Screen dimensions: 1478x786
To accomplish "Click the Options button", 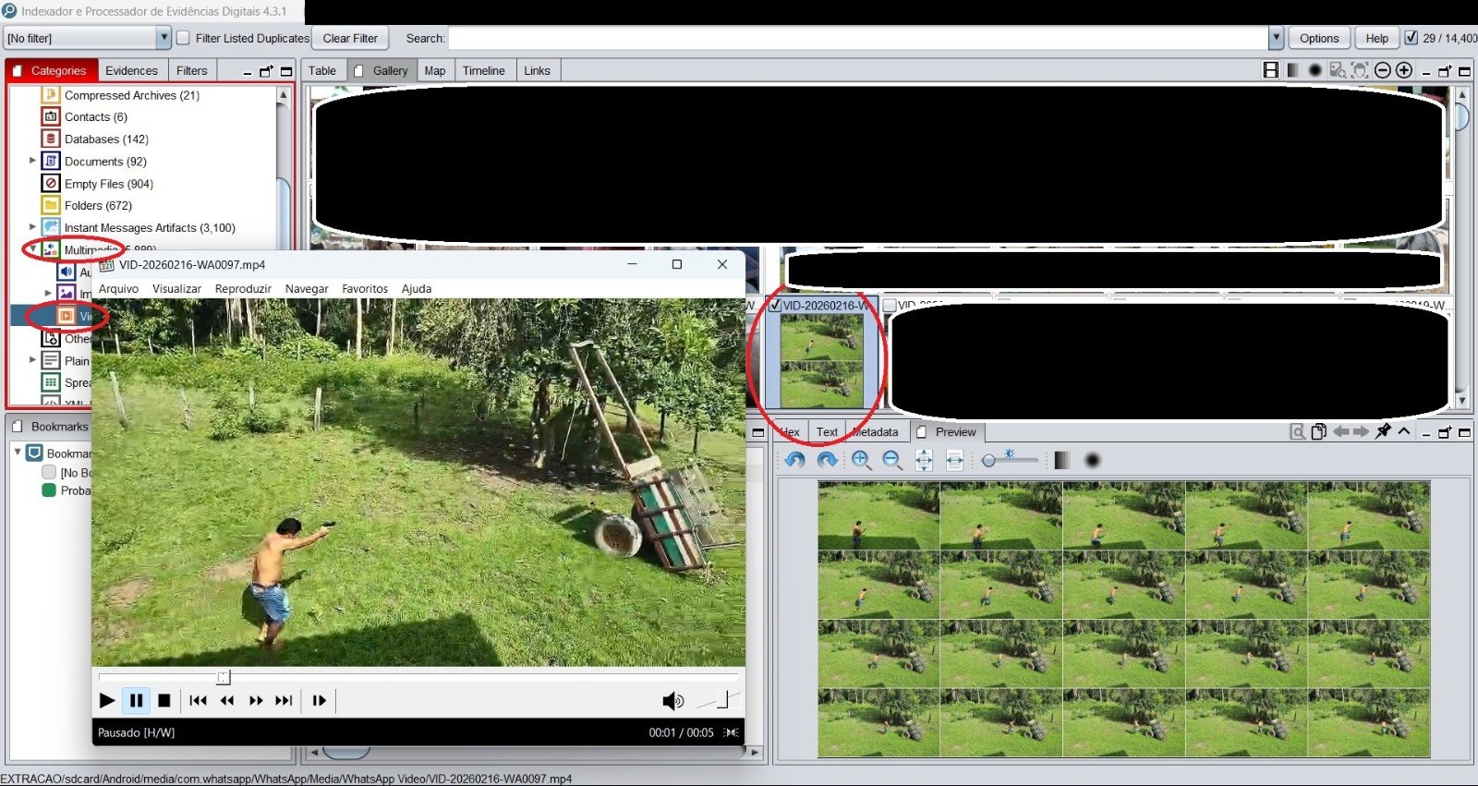I will 1318,38.
